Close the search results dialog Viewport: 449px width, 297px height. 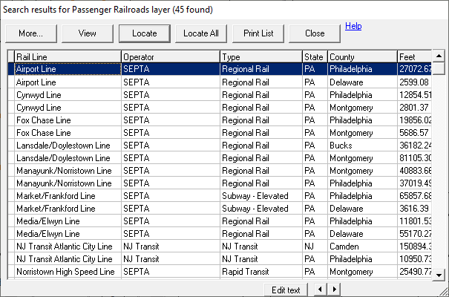(x=315, y=33)
